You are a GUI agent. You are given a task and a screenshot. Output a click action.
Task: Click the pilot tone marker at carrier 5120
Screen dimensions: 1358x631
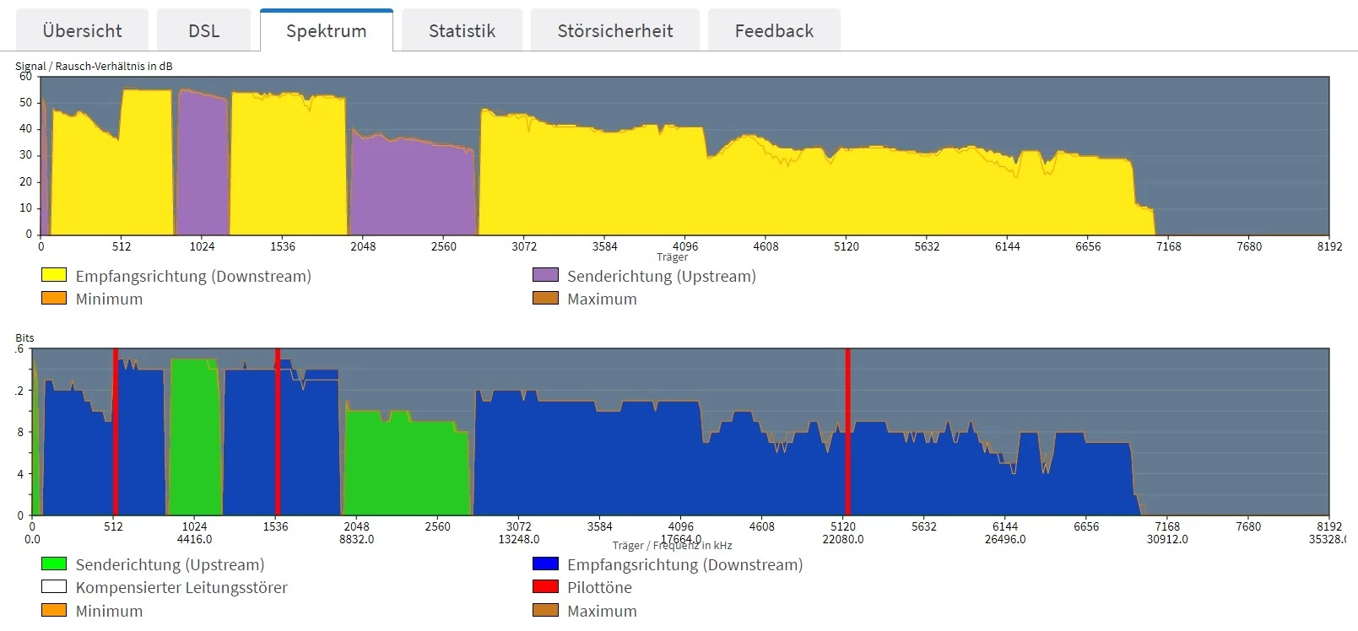[847, 432]
